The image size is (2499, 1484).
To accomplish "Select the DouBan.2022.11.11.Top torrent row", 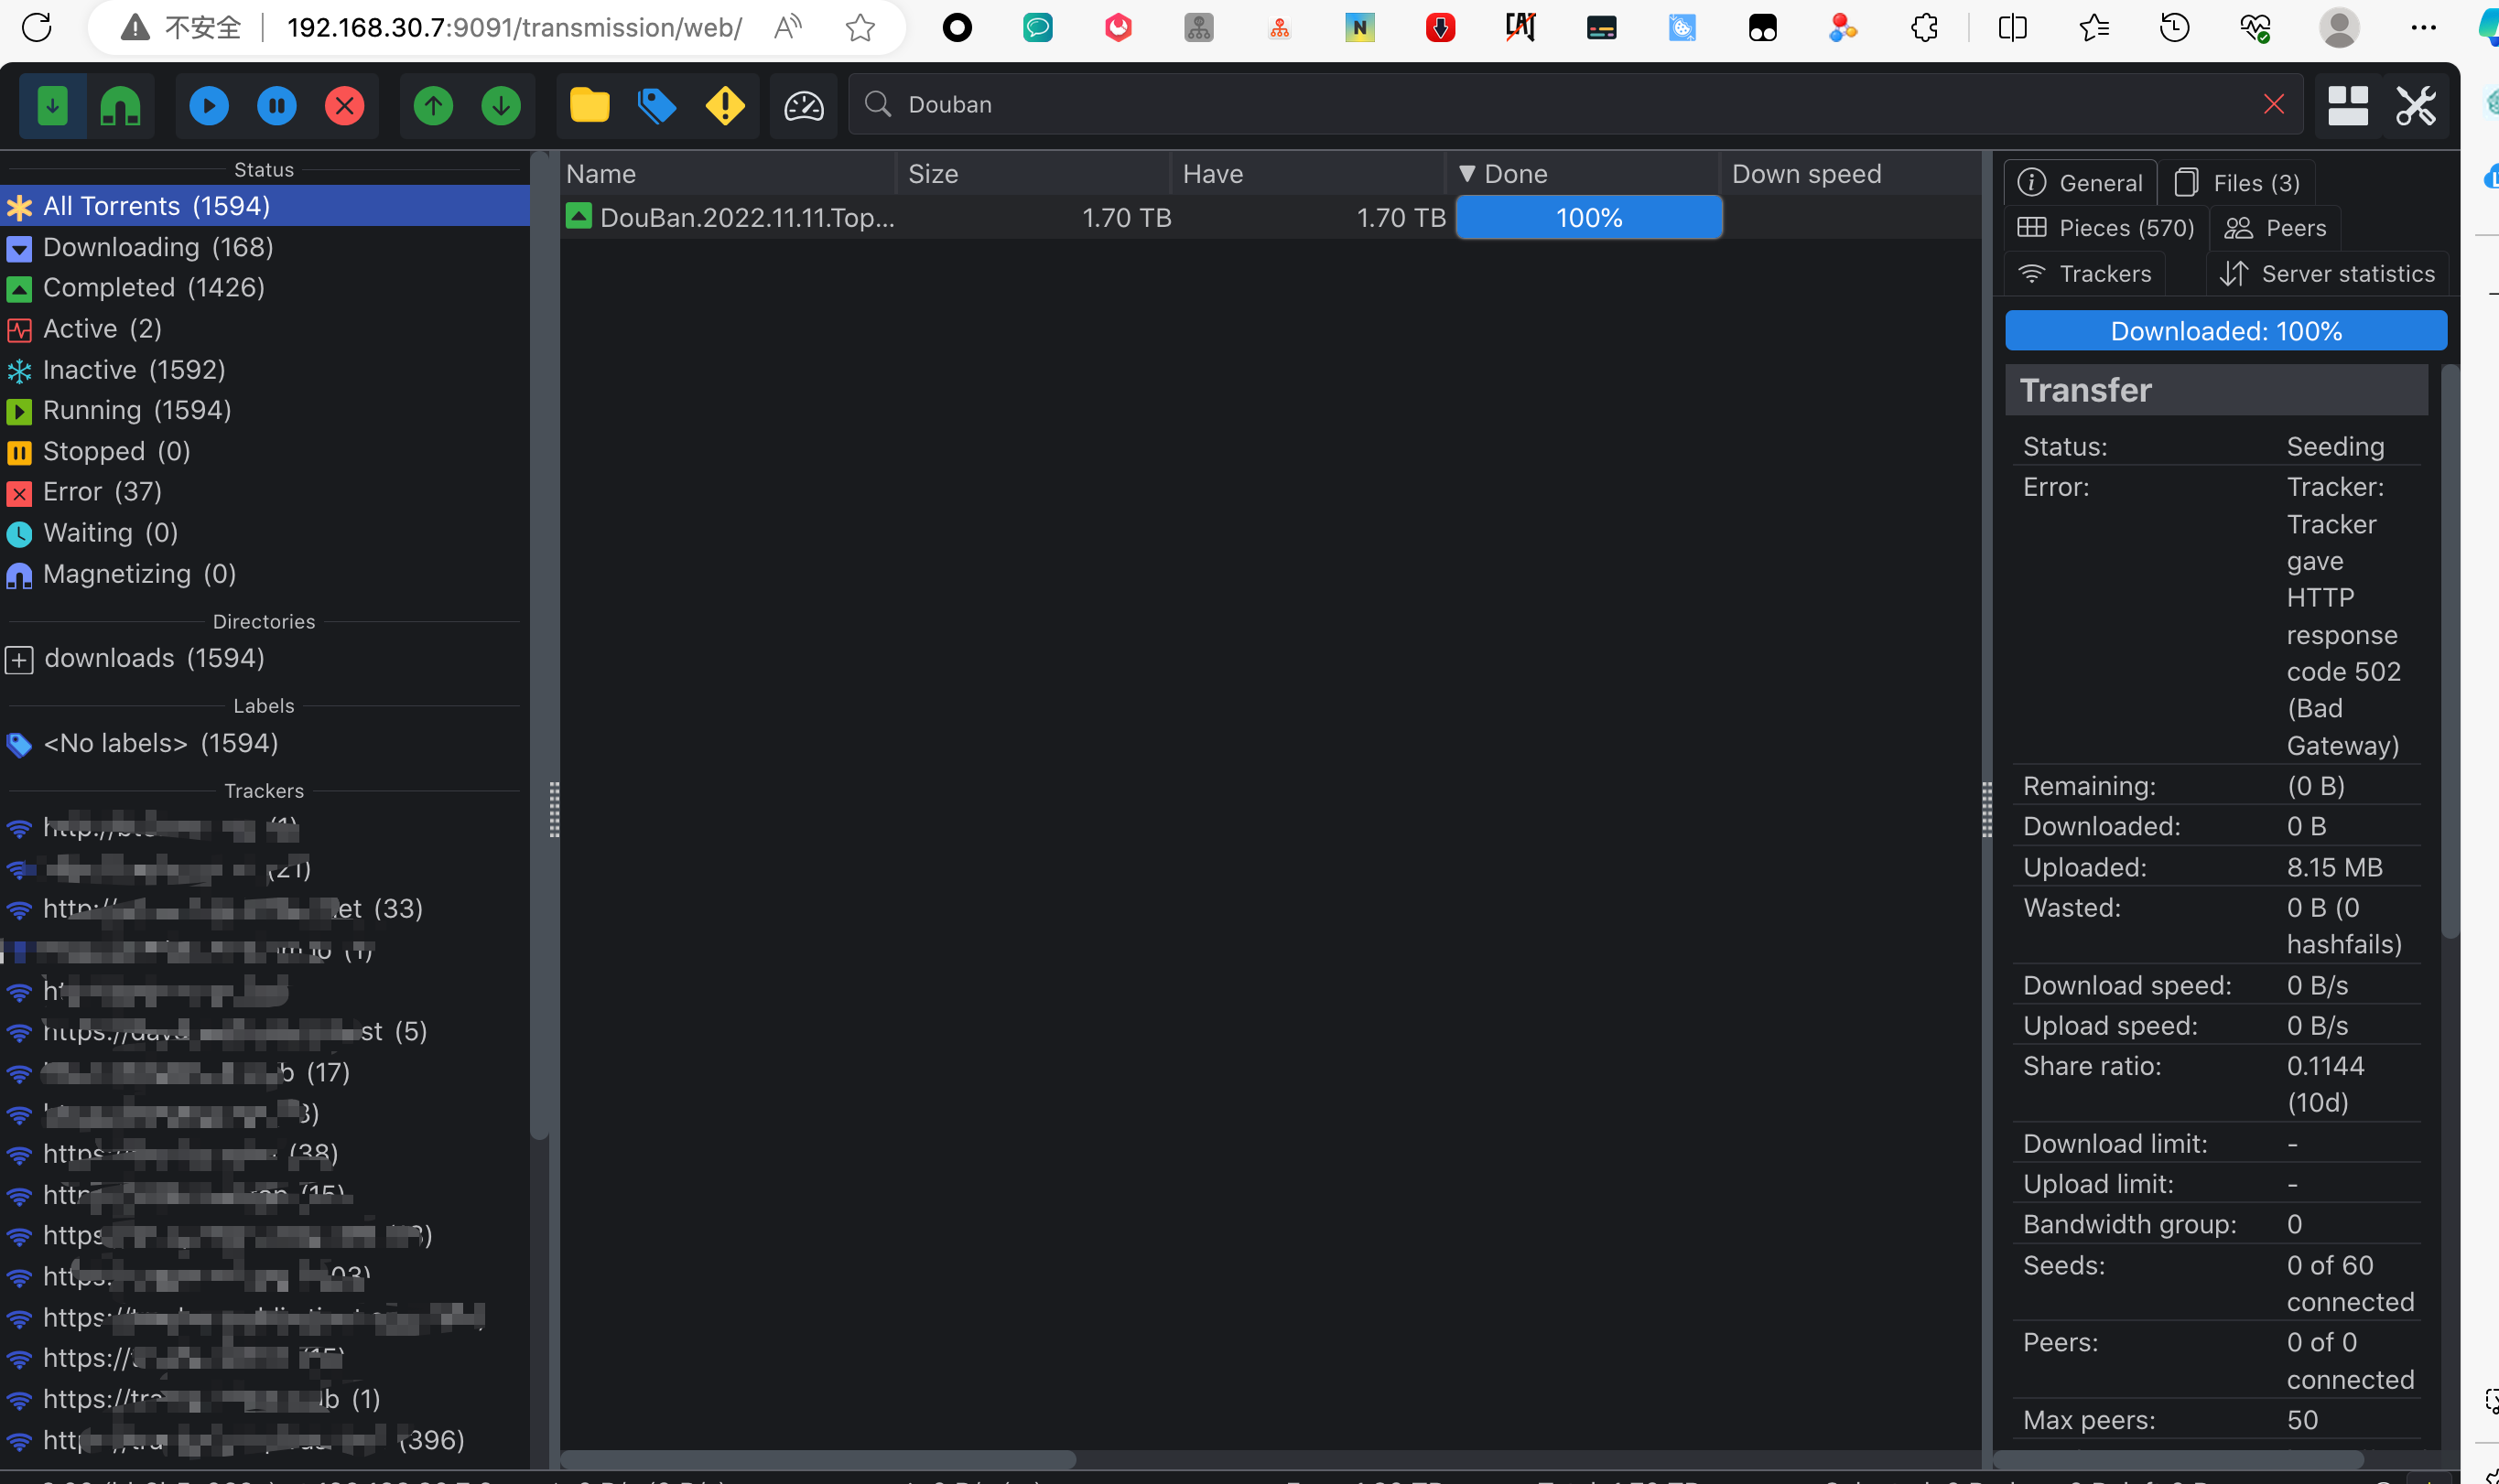I will click(x=1269, y=218).
